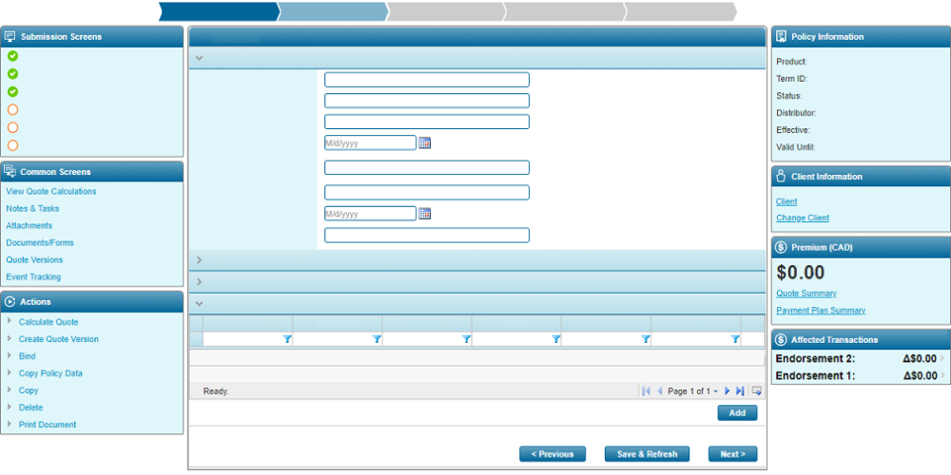The image size is (951, 475).
Task: Open Quote Versions in Common Screens
Action: tap(34, 260)
